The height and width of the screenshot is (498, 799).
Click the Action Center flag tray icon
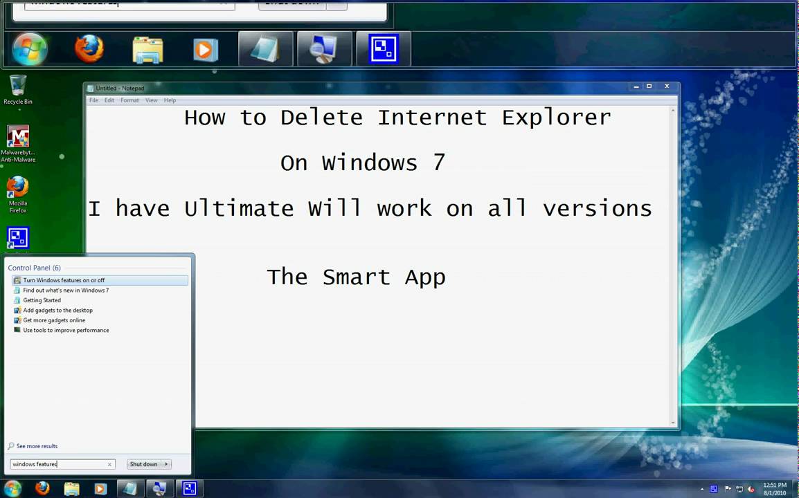(x=728, y=489)
